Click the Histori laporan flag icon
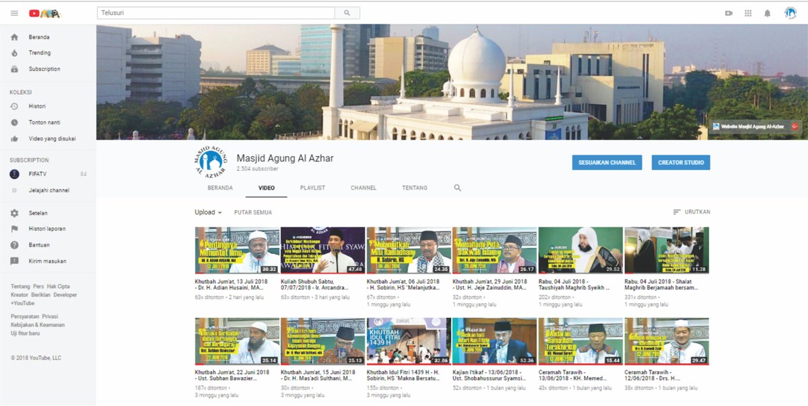Screen dimensions: 808x406 [14, 229]
